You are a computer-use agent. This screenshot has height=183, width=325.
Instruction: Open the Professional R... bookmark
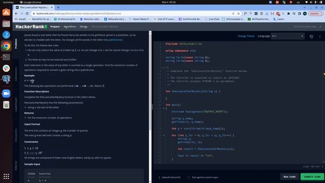[x=66, y=19]
